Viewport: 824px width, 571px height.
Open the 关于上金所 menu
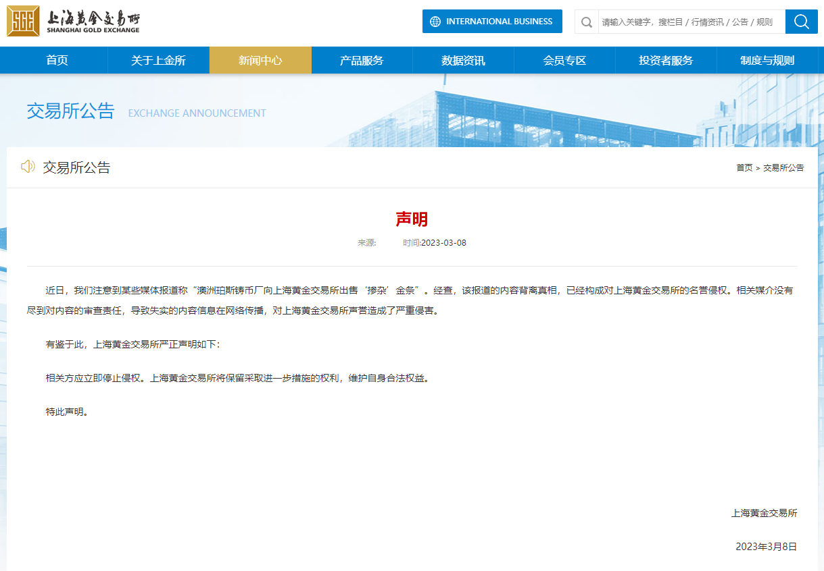[x=158, y=61]
